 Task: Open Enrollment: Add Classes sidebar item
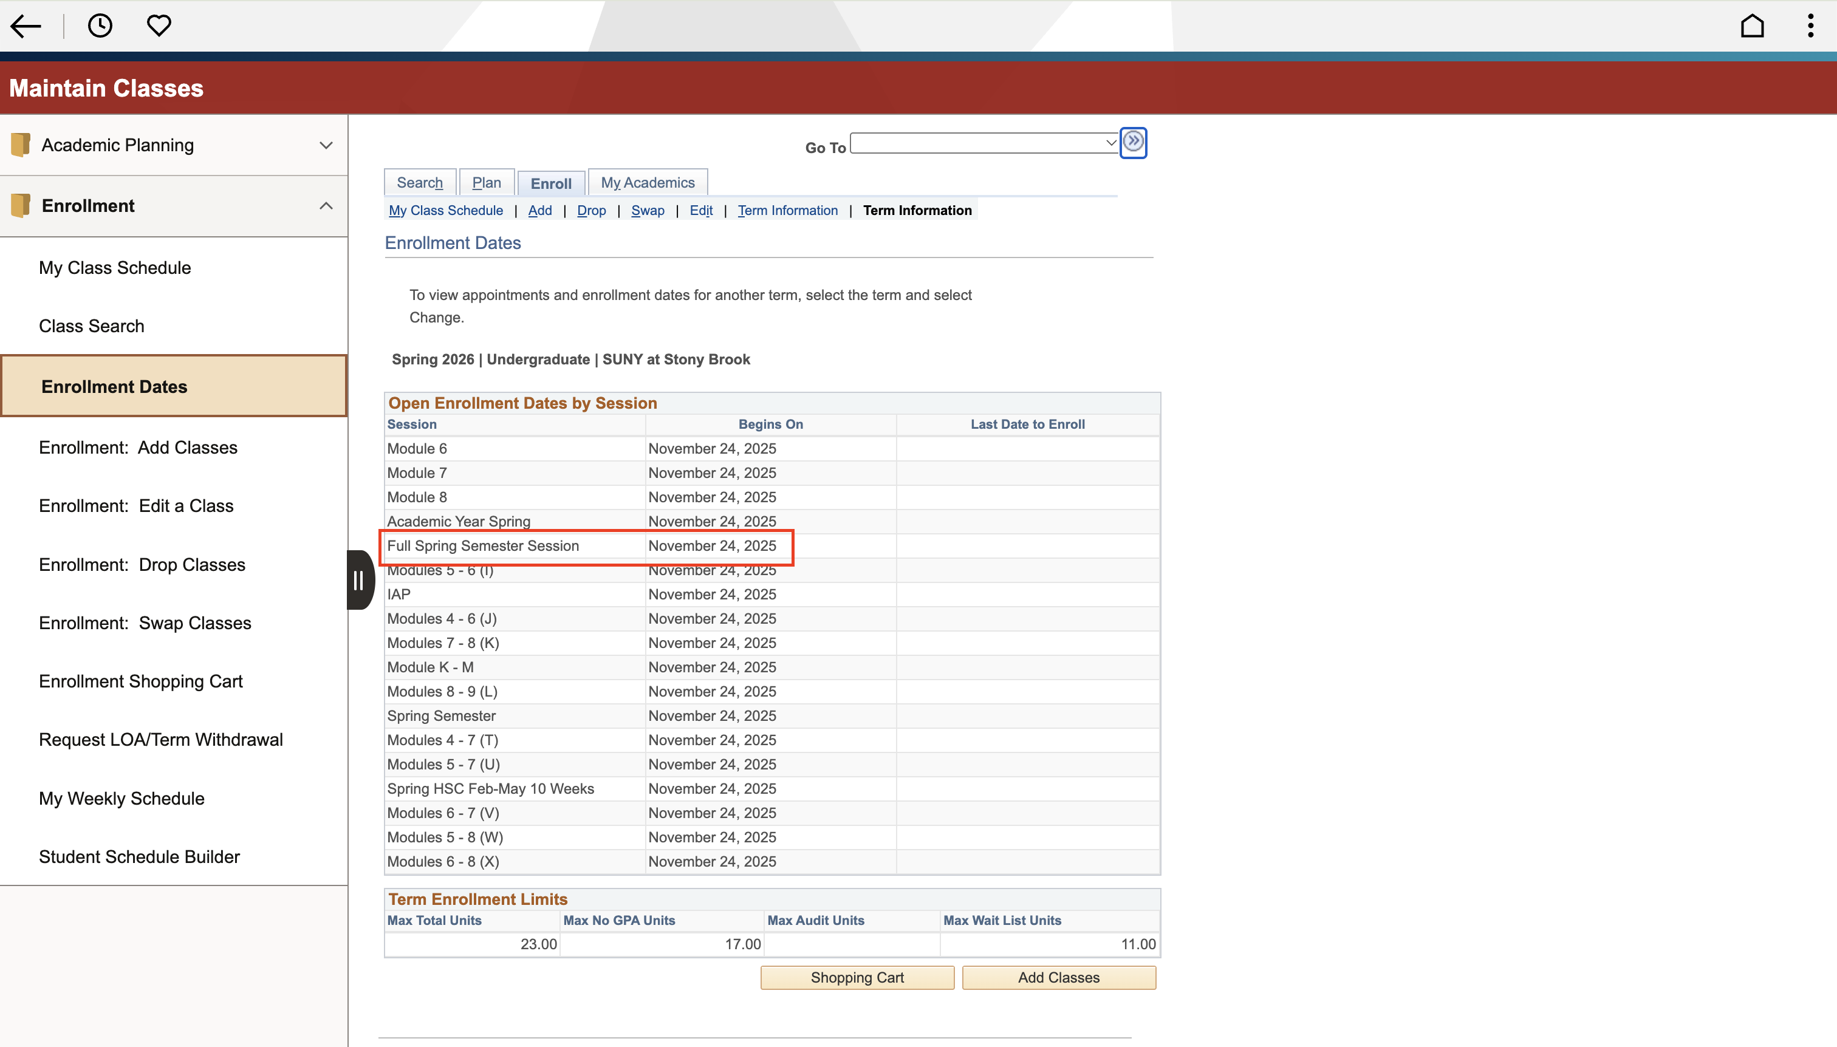coord(173,447)
